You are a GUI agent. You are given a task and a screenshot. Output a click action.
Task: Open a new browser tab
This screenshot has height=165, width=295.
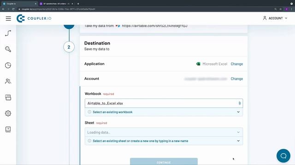78,4
